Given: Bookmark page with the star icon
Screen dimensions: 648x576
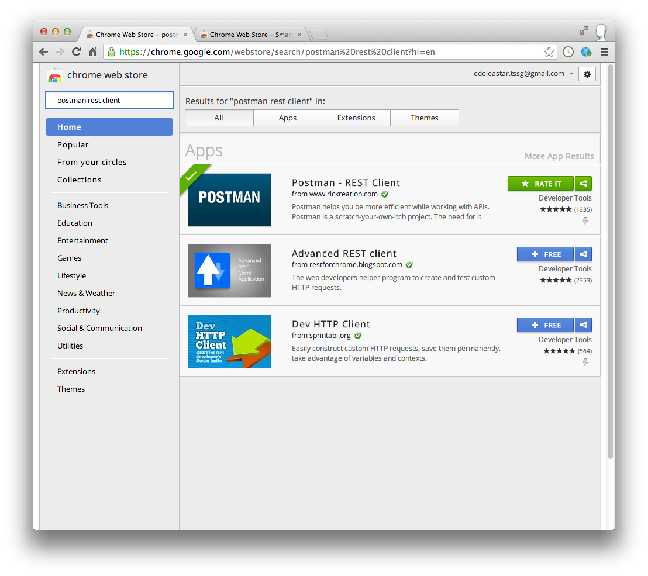Looking at the screenshot, I should point(549,52).
